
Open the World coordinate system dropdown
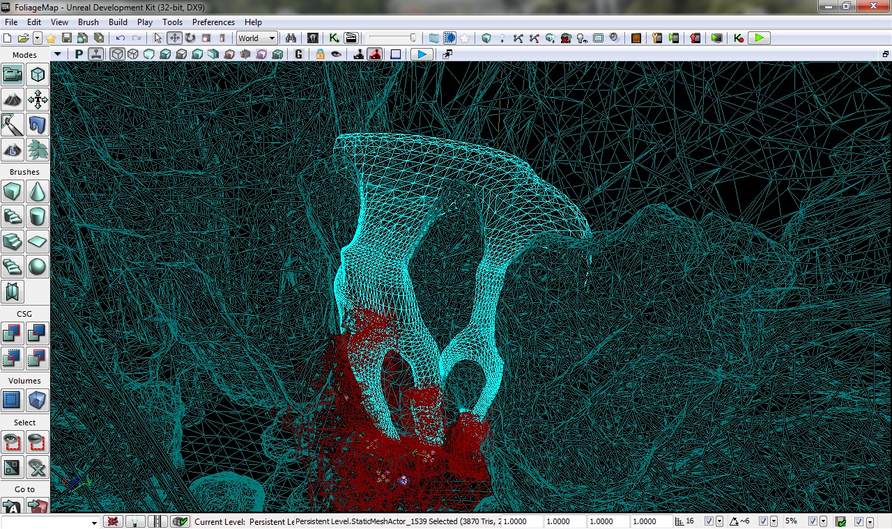click(x=256, y=38)
